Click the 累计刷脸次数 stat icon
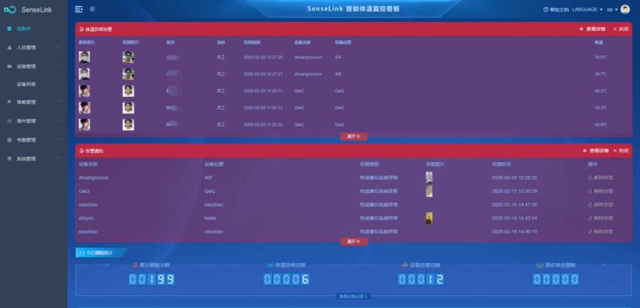 pos(136,265)
